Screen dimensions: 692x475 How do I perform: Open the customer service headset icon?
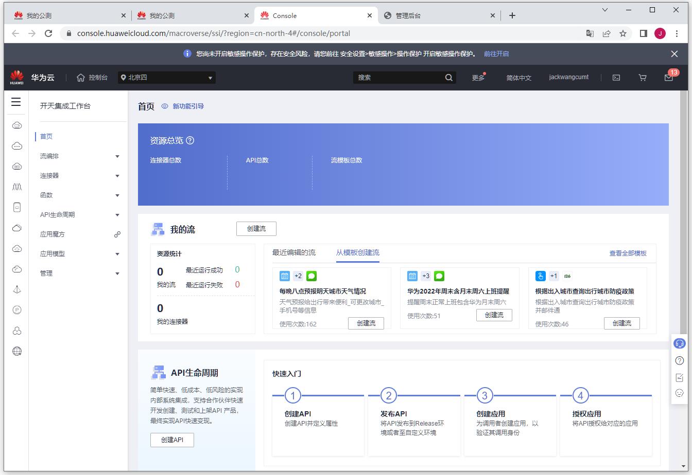click(x=680, y=343)
